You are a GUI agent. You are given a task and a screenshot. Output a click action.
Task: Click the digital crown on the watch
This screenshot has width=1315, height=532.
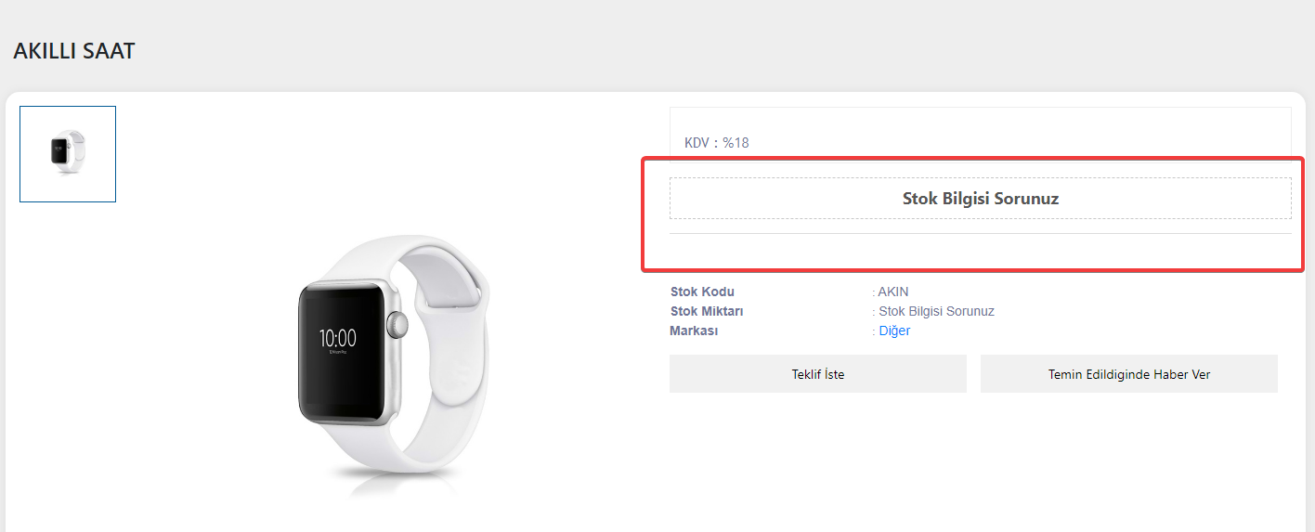(398, 326)
